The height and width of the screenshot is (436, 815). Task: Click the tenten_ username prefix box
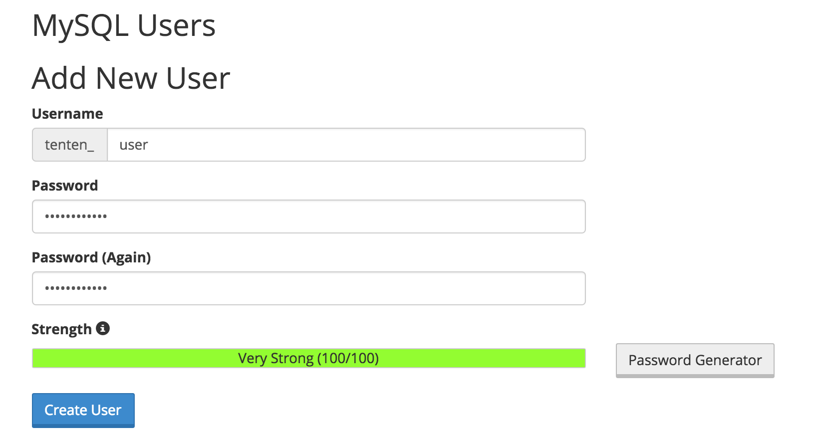(x=70, y=145)
